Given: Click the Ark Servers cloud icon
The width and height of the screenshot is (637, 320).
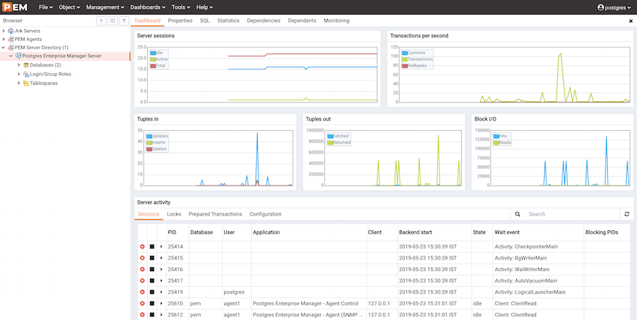Looking at the screenshot, I should pos(10,31).
